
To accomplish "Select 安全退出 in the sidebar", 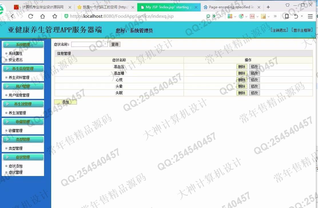I will pos(15,60).
